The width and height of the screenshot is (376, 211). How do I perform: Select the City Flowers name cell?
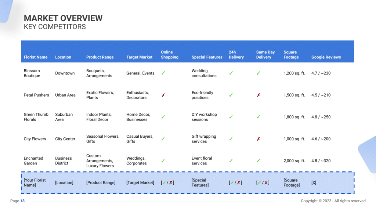pyautogui.click(x=35, y=139)
